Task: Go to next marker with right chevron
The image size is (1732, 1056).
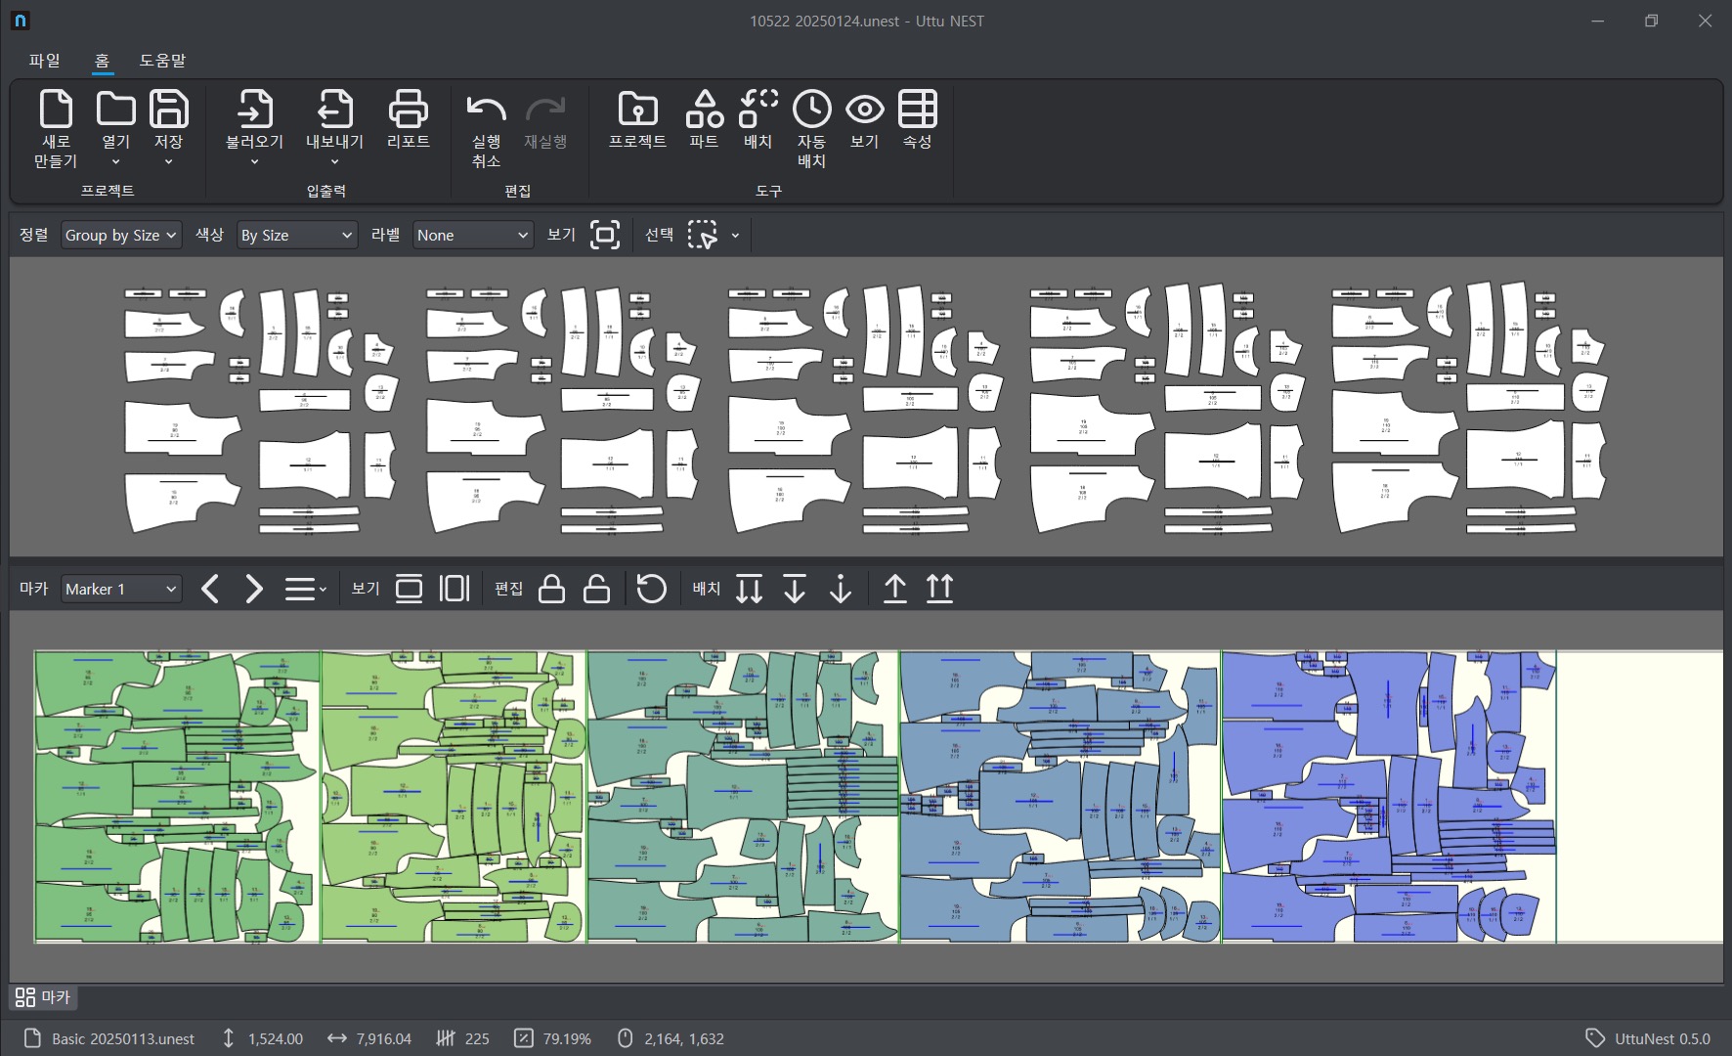Action: 254,589
